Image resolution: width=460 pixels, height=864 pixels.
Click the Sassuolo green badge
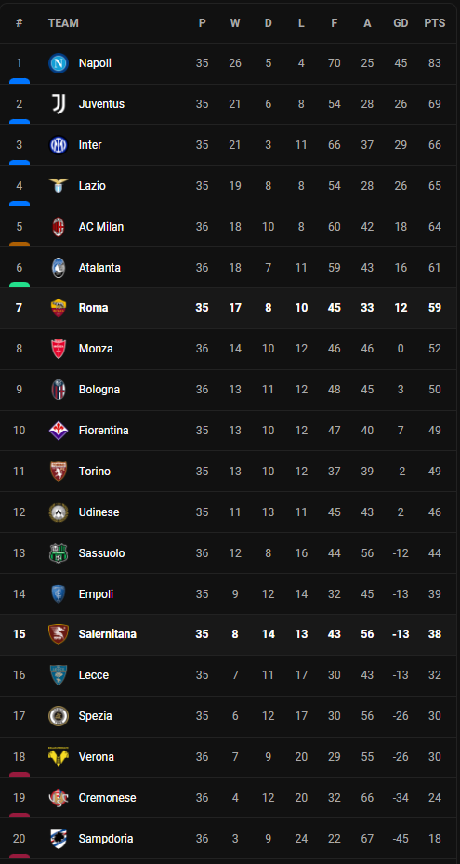point(58,553)
